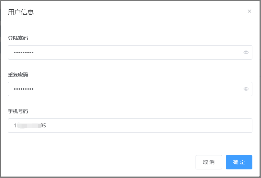Viewport: 261px width, 178px height.
Task: Click blank header area right of 用户信息
Action: (x=140, y=12)
